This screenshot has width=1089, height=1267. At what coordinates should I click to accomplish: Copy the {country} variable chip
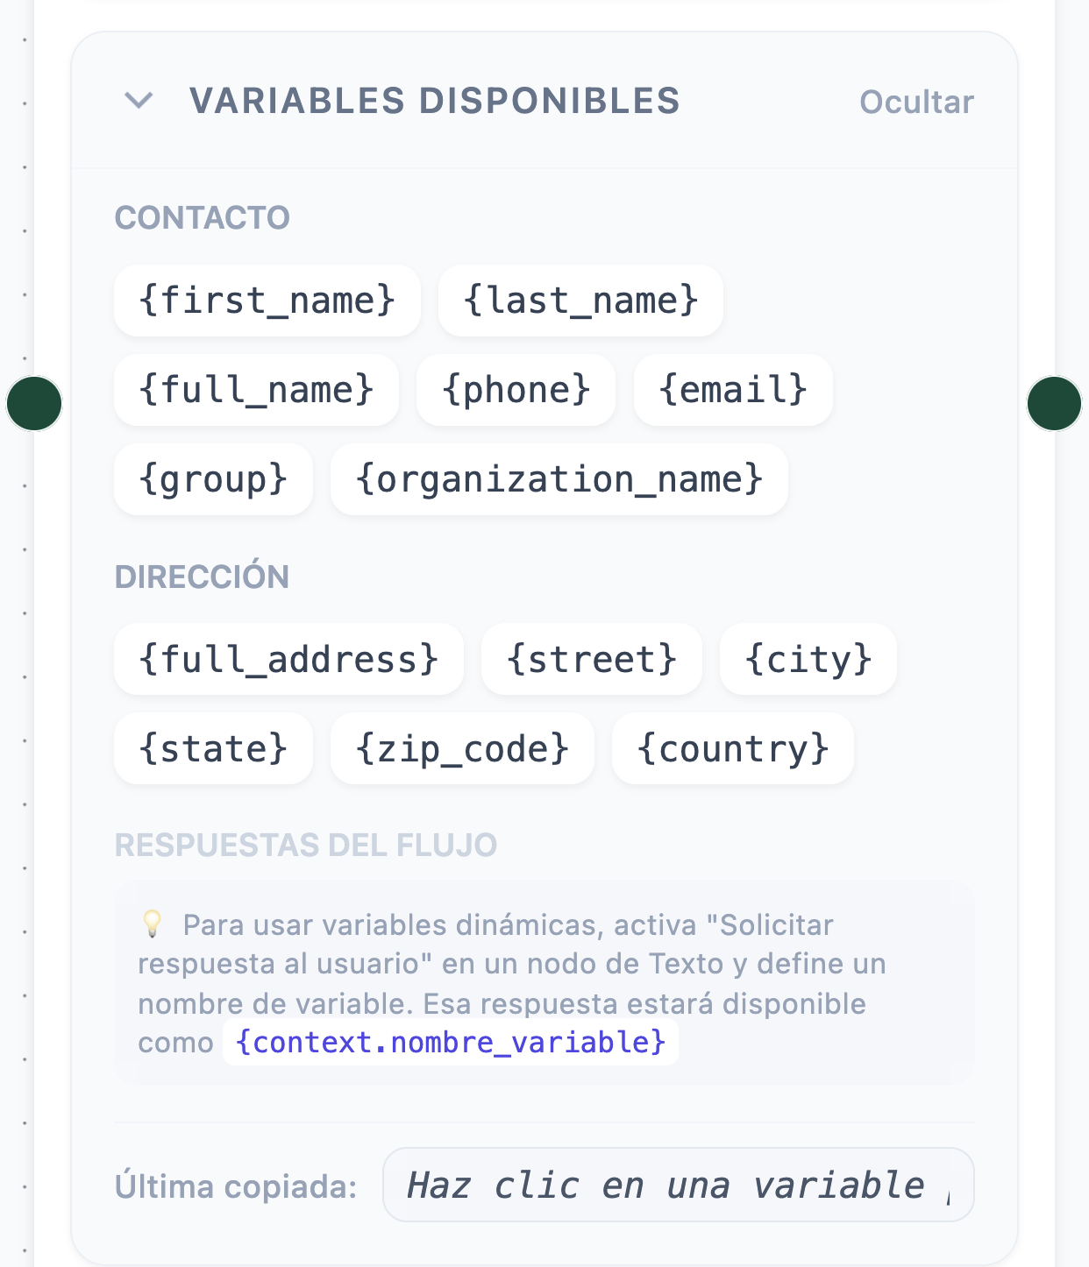coord(733,748)
